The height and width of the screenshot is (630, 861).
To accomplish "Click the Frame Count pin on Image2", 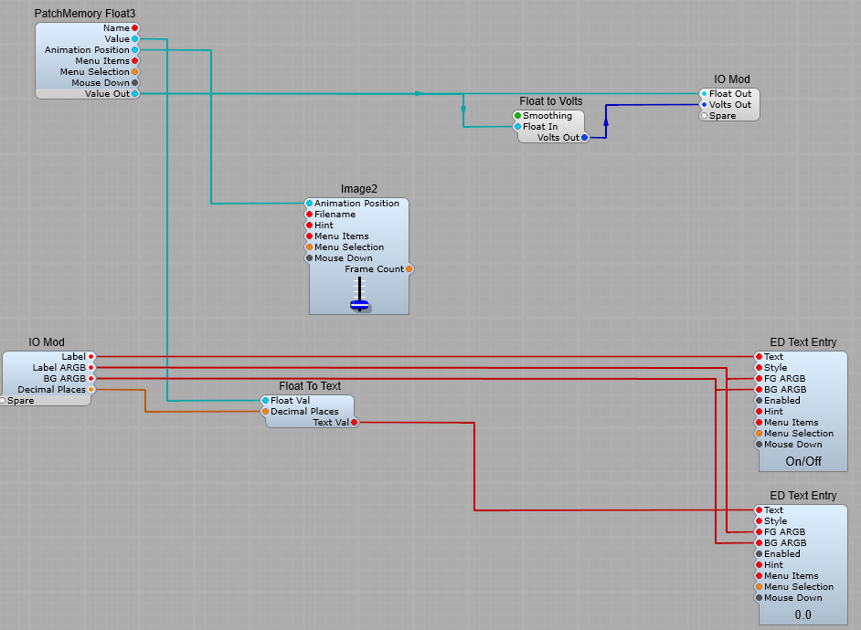I will (409, 269).
